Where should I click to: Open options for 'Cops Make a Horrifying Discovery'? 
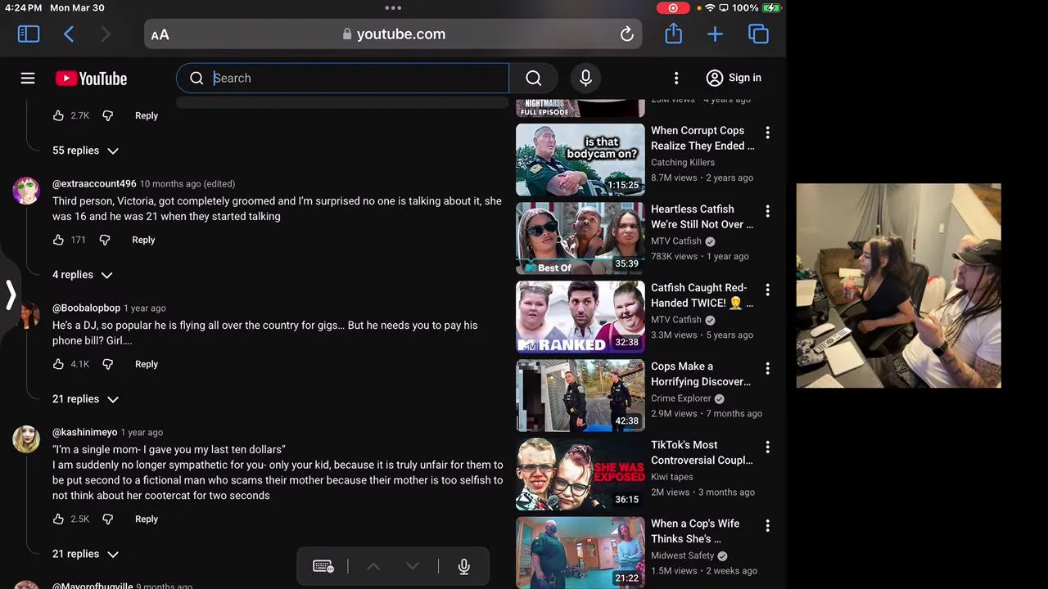coord(767,368)
